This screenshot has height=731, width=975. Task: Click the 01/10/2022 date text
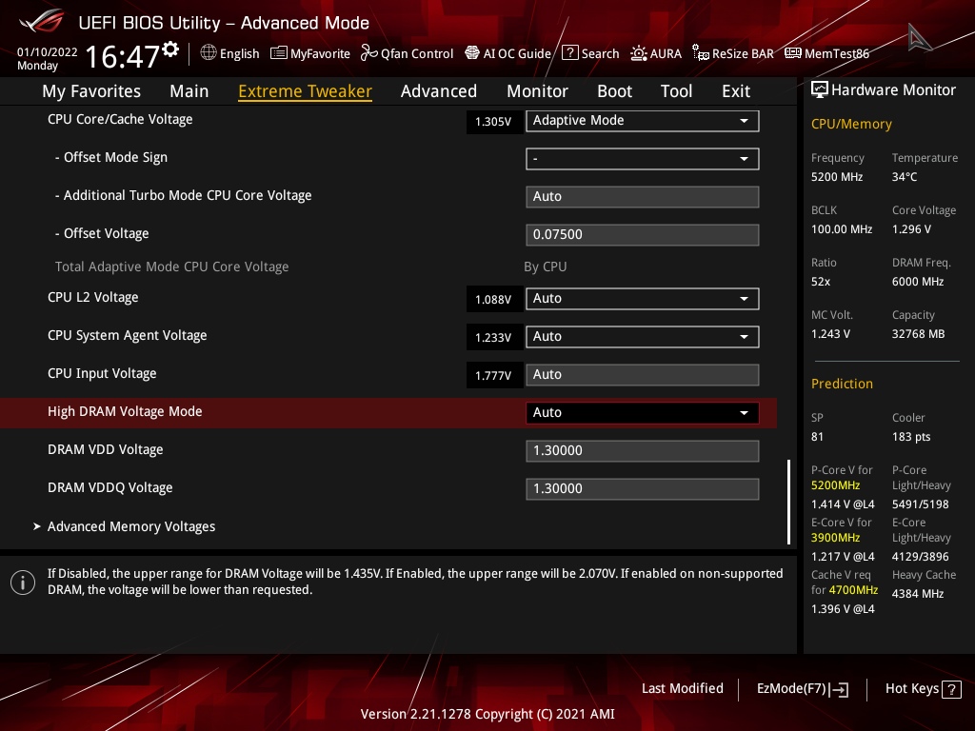[48, 52]
